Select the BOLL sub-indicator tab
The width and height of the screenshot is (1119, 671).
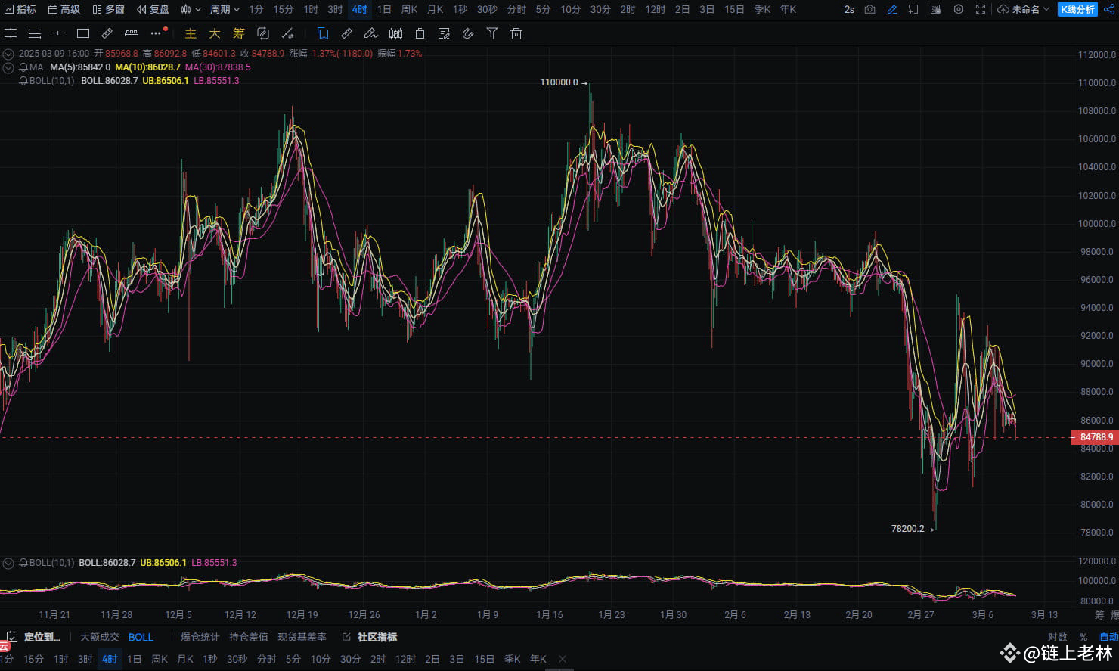click(141, 637)
